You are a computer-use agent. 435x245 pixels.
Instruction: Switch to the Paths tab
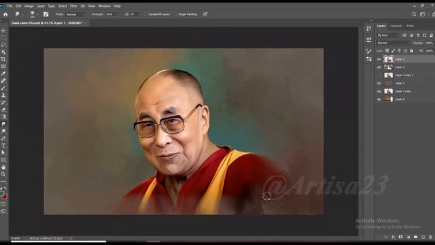pyautogui.click(x=411, y=26)
